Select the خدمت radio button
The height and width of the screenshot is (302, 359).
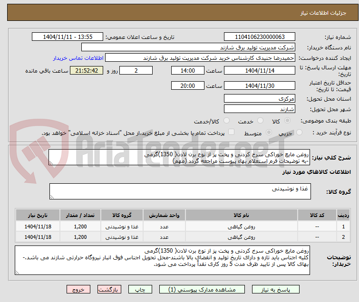260,121
